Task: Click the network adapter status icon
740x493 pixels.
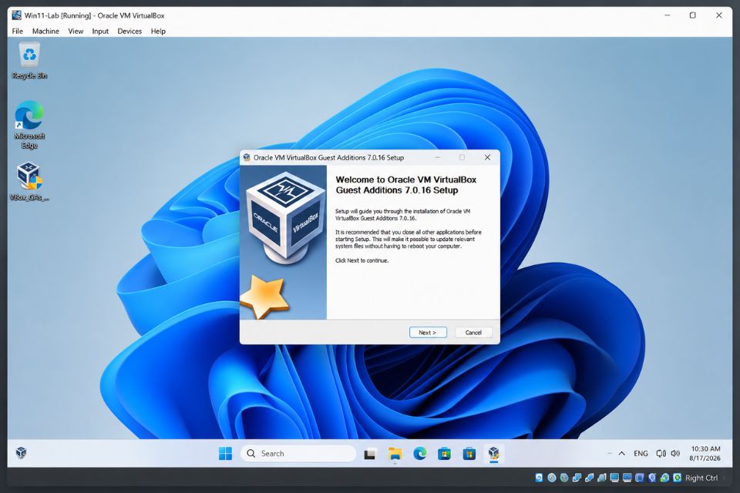Action: point(577,478)
